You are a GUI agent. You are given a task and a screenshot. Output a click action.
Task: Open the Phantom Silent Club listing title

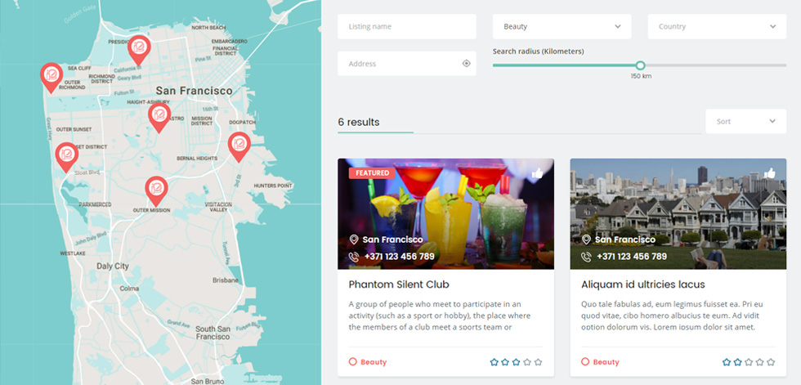click(x=399, y=284)
